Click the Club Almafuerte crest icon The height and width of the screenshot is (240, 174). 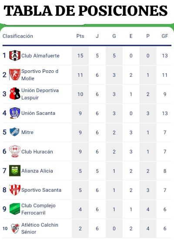[15, 55]
